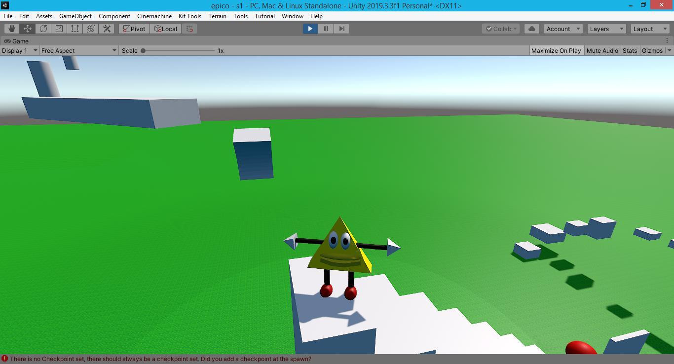Toggle Mute Audio
The height and width of the screenshot is (364, 674).
[602, 50]
